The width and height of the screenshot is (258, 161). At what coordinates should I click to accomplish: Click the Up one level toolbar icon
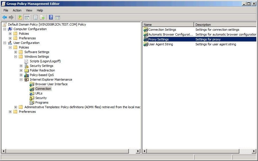pos(20,17)
